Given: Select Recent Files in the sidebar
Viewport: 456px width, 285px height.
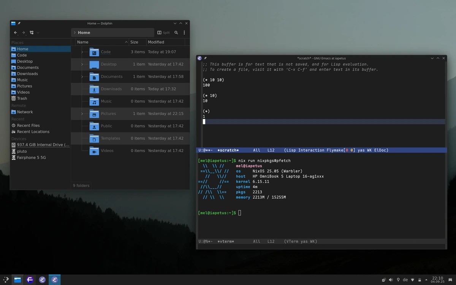Looking at the screenshot, I should 28,125.
